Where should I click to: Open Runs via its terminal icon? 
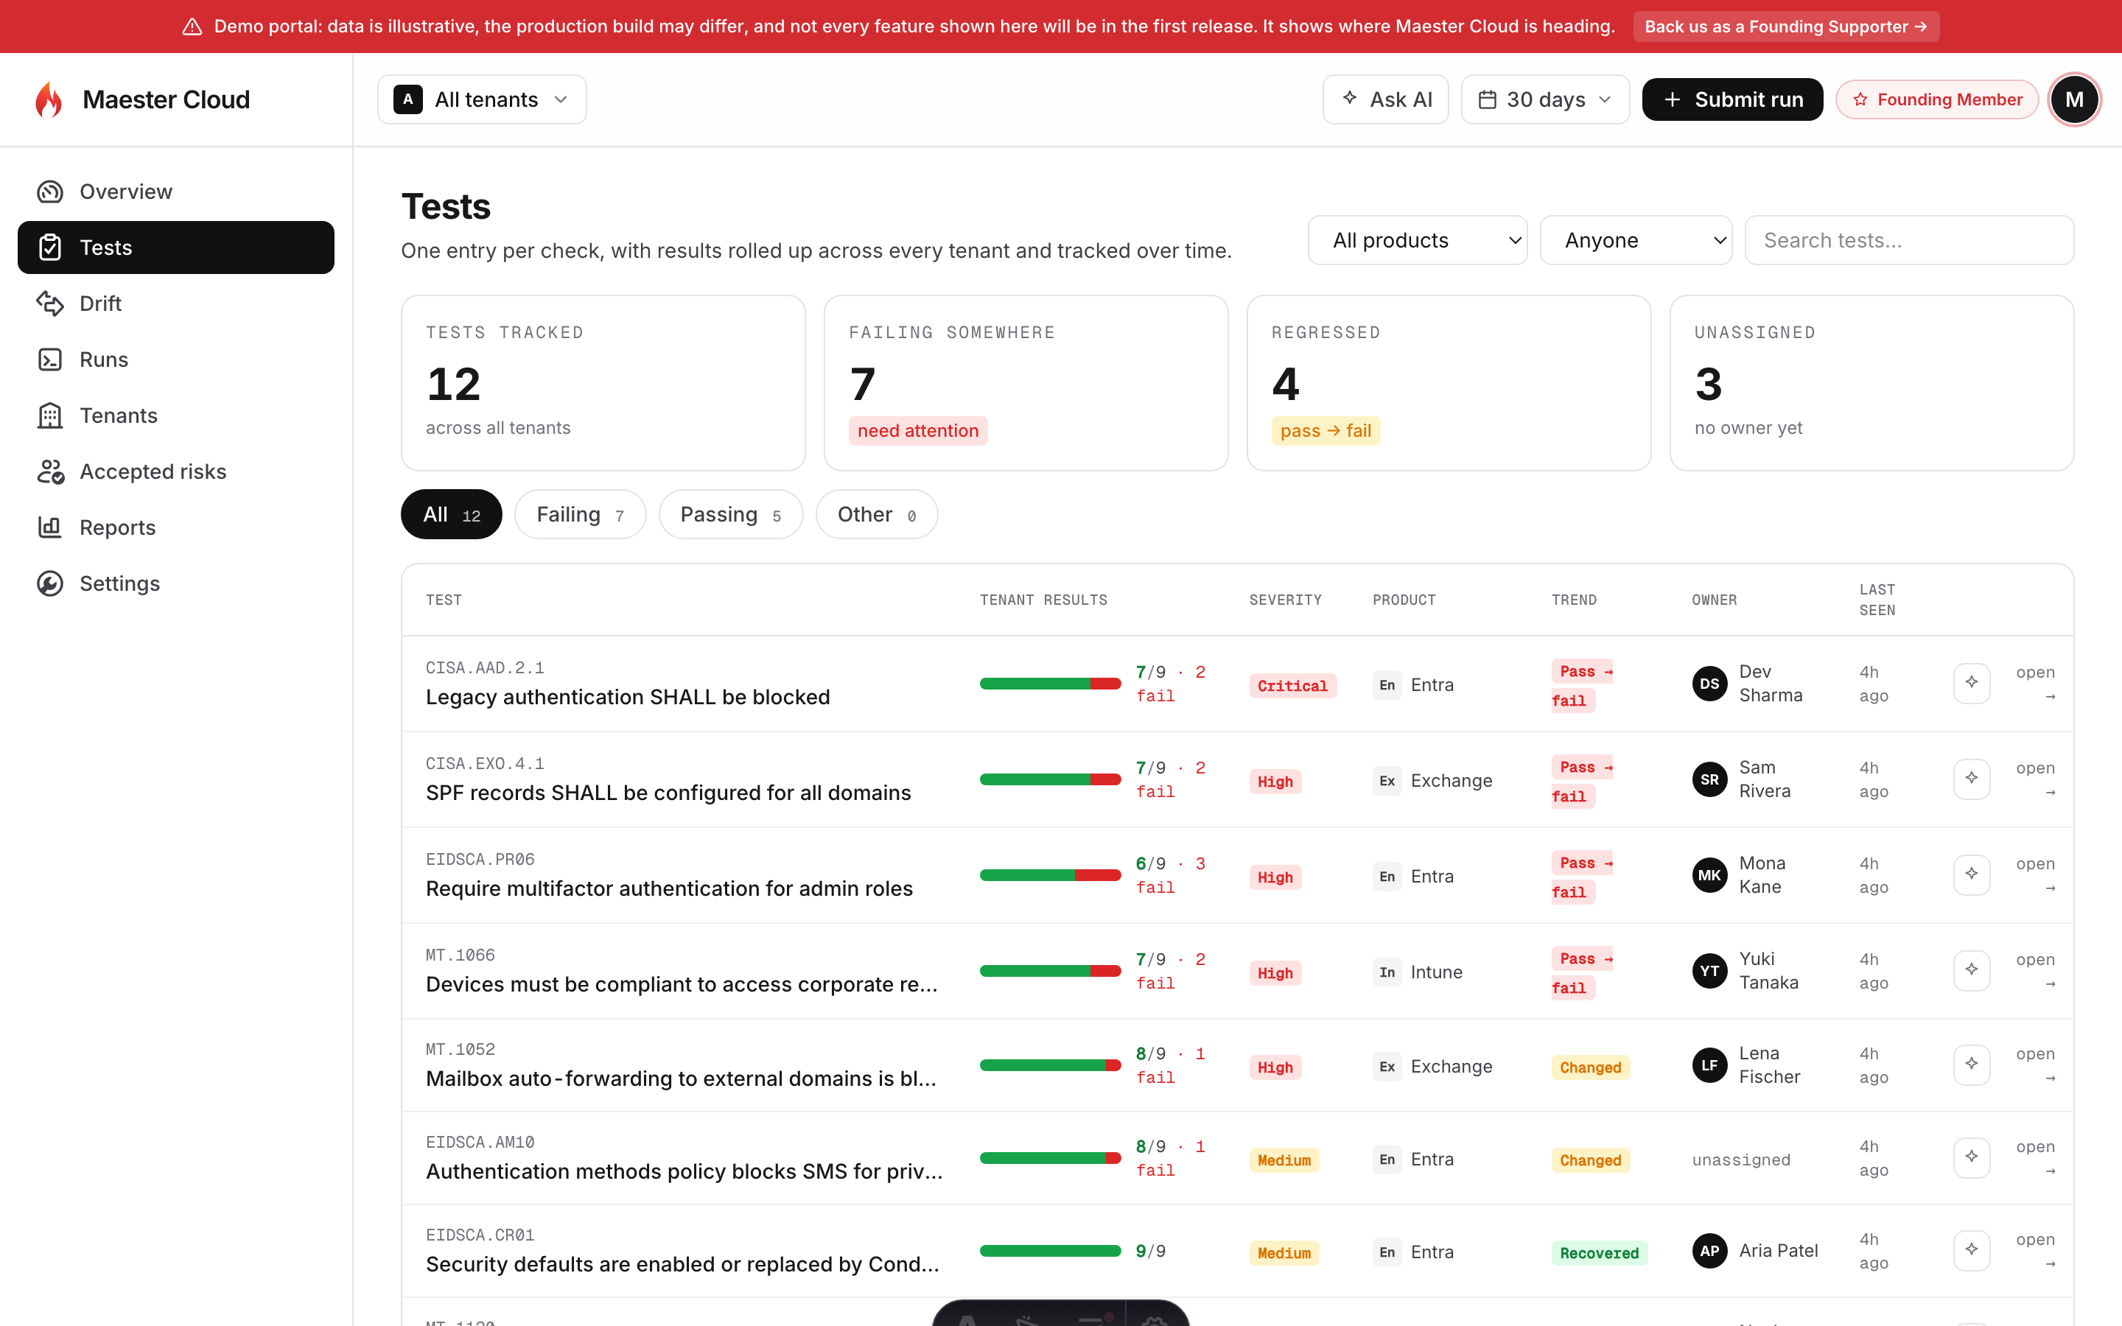tap(50, 359)
